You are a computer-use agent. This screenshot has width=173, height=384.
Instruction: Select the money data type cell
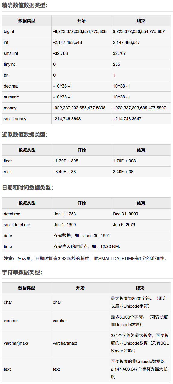coord(27,108)
